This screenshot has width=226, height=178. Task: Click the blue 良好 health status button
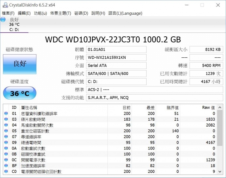[20, 64]
